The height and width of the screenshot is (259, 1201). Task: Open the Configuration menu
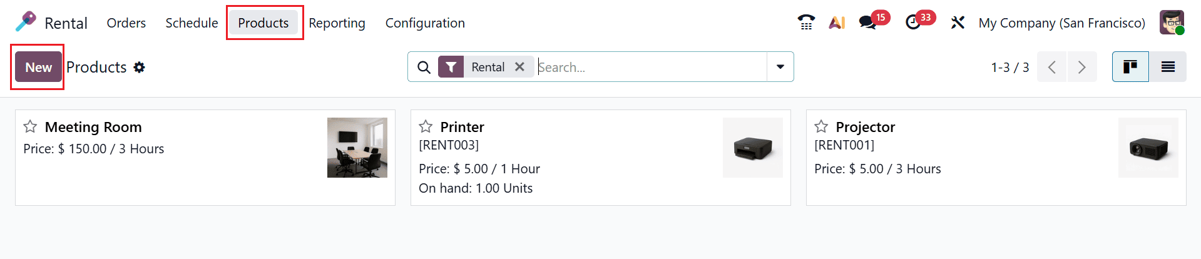pos(425,23)
